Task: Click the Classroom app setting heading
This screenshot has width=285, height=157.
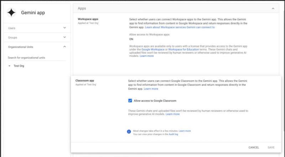Action: 85,81
